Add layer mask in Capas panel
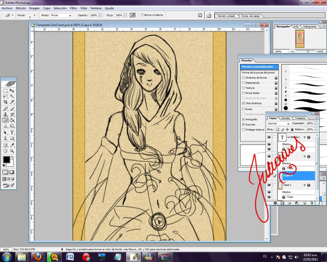The width and height of the screenshot is (327, 262). (x=282, y=203)
